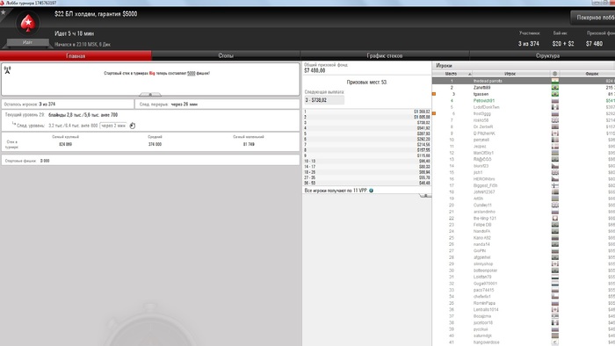Click the Brazil flag next to Zanetti89
Viewport: 615px width, 346px height.
click(x=555, y=88)
